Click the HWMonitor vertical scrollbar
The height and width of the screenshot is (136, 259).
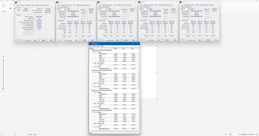point(139,79)
